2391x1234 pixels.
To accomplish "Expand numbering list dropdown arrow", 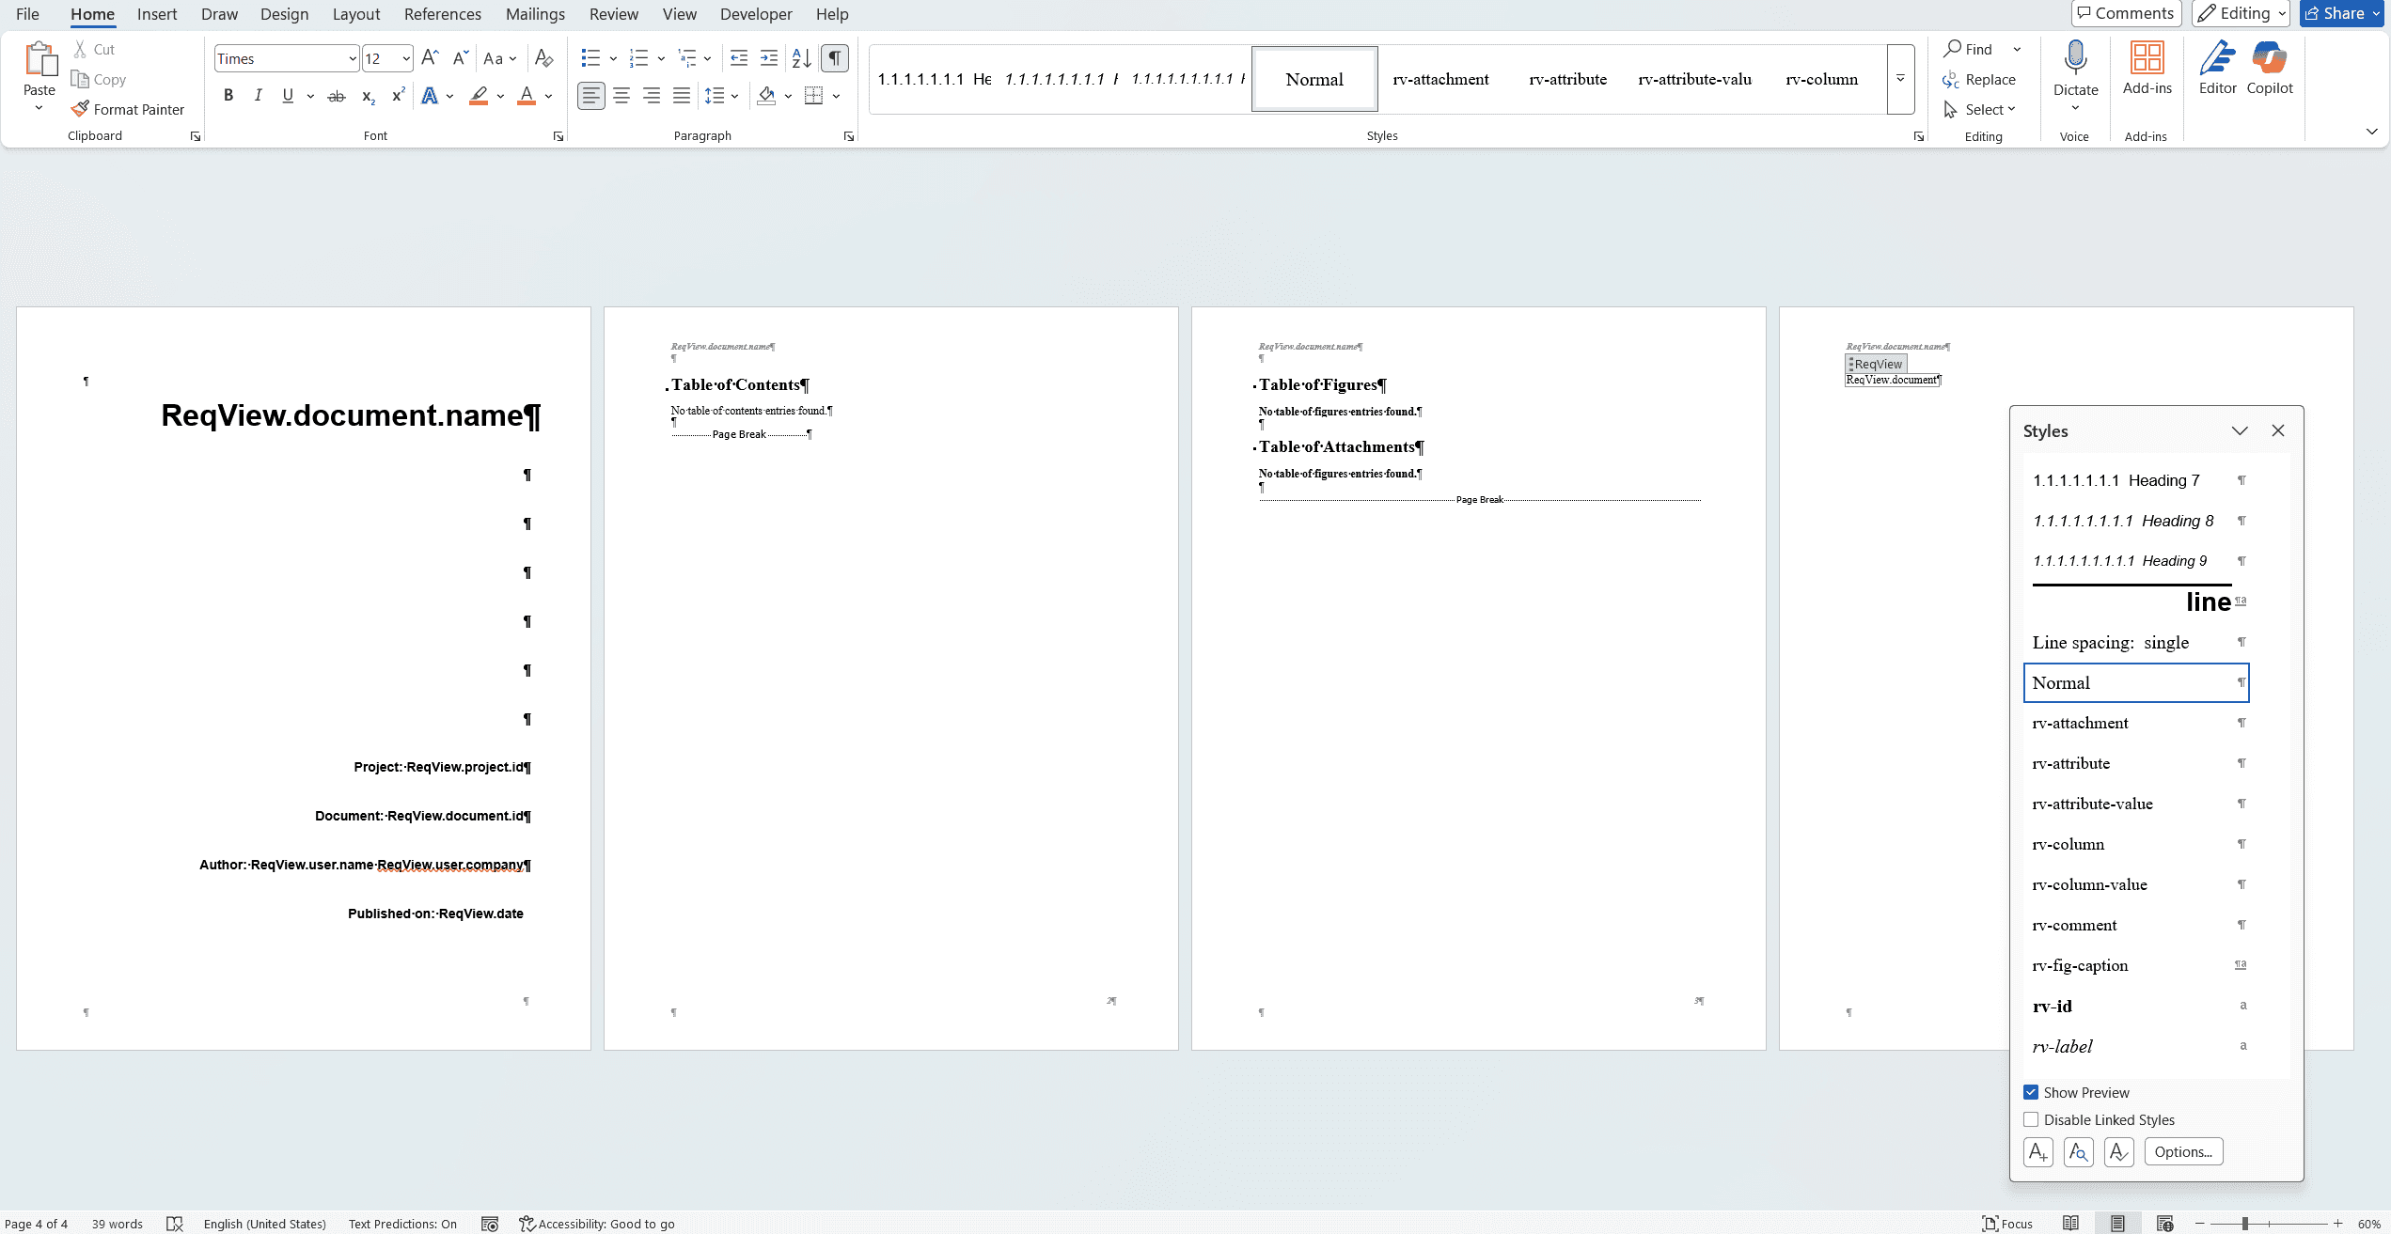I will point(661,58).
